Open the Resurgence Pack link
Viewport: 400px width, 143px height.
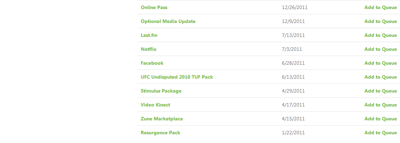tap(160, 133)
